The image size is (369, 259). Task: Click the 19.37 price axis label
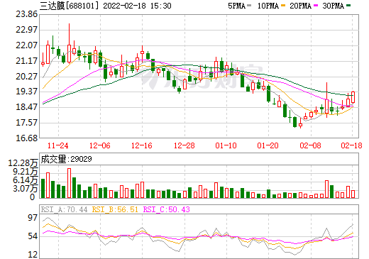pos(26,92)
